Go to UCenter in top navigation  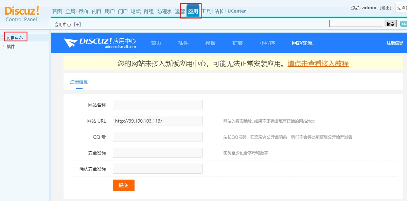click(236, 11)
